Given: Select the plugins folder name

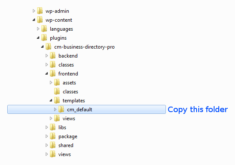Looking at the screenshot, I should [58, 38].
